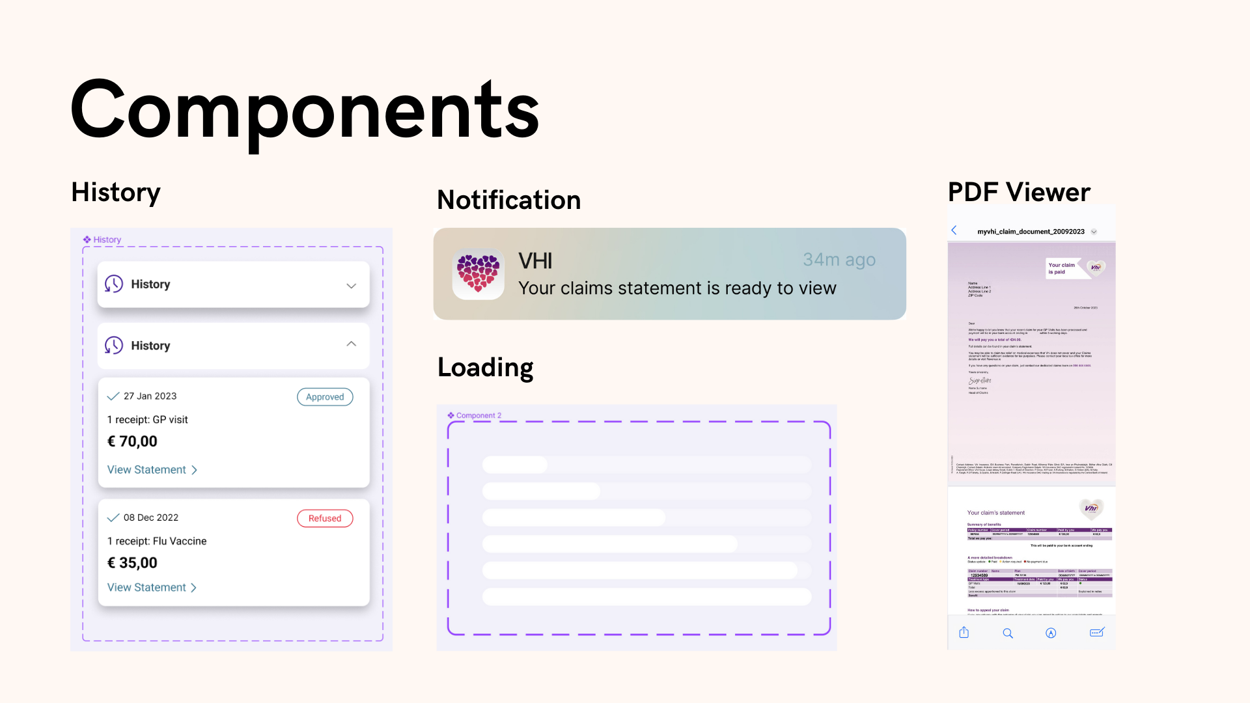Click the share icon in PDF Viewer
The image size is (1250, 703).
(964, 633)
